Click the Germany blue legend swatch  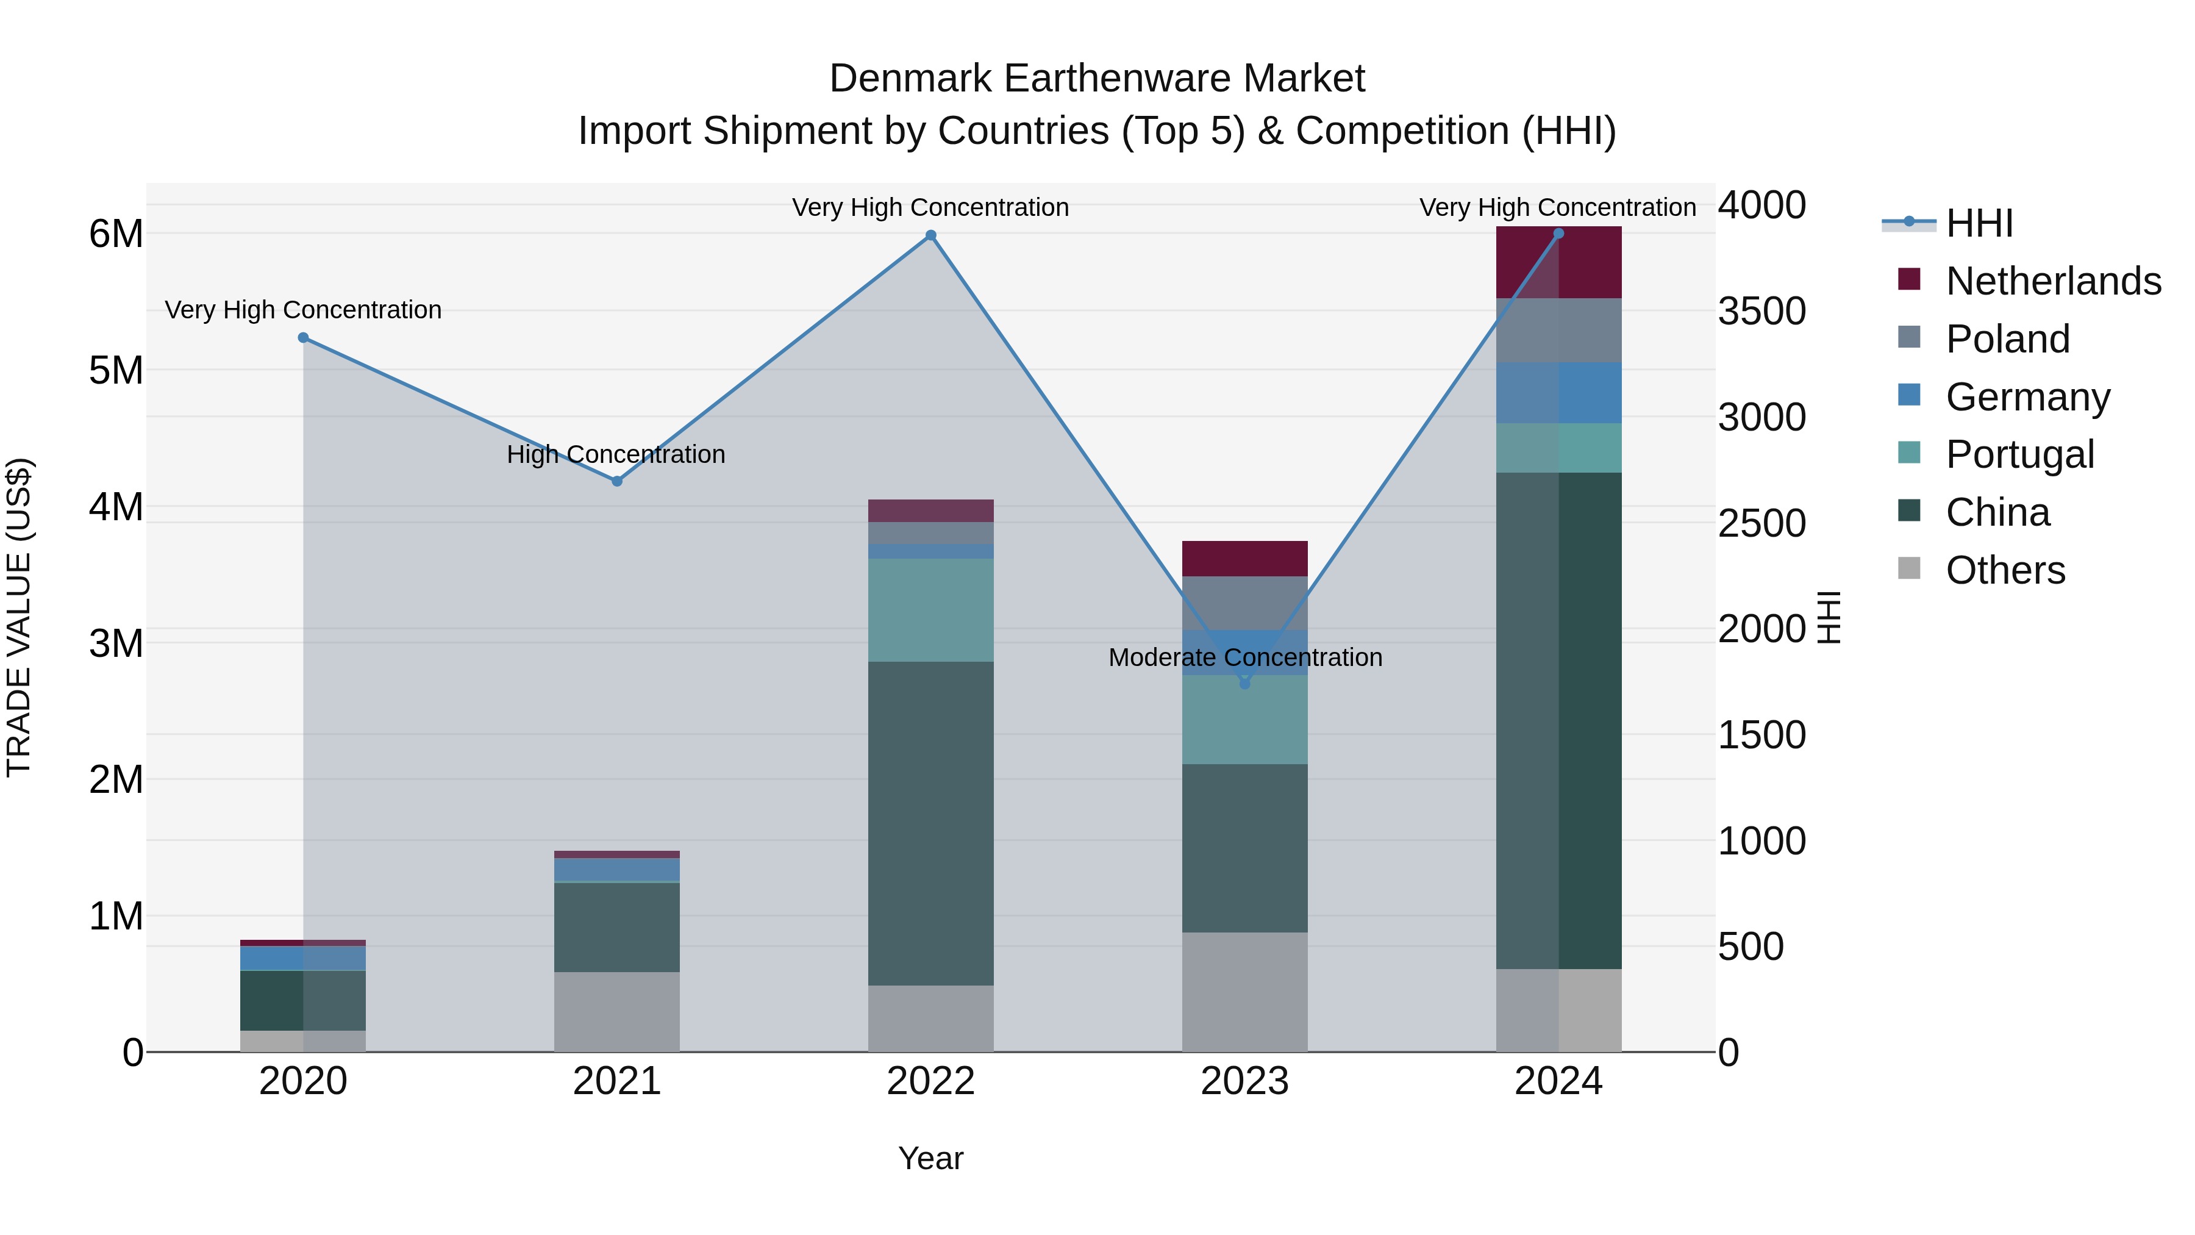1910,395
